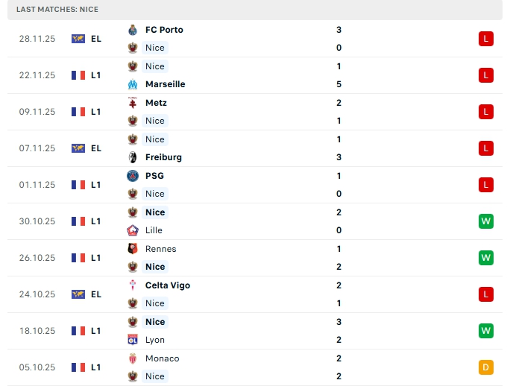Click the draw badge for Monaco match

pos(485,367)
